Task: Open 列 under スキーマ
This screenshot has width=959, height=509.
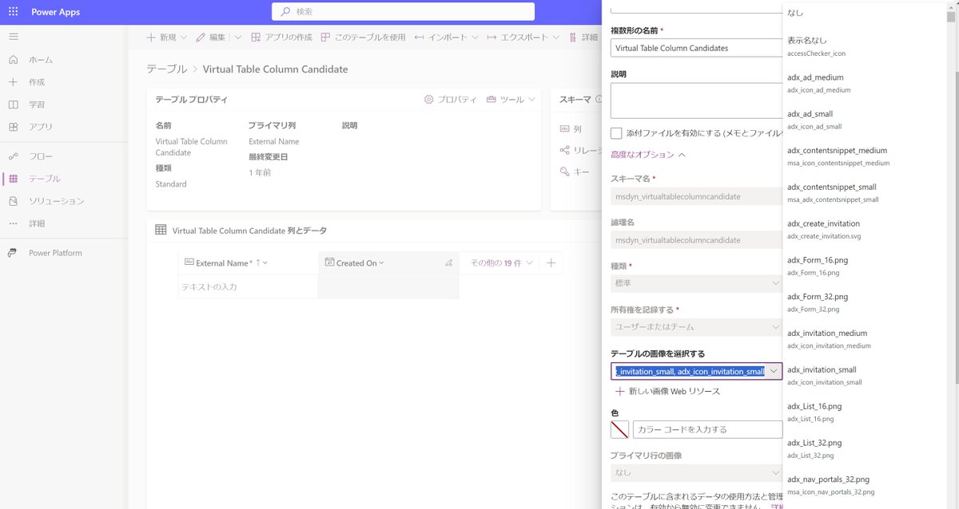Action: tap(571, 128)
